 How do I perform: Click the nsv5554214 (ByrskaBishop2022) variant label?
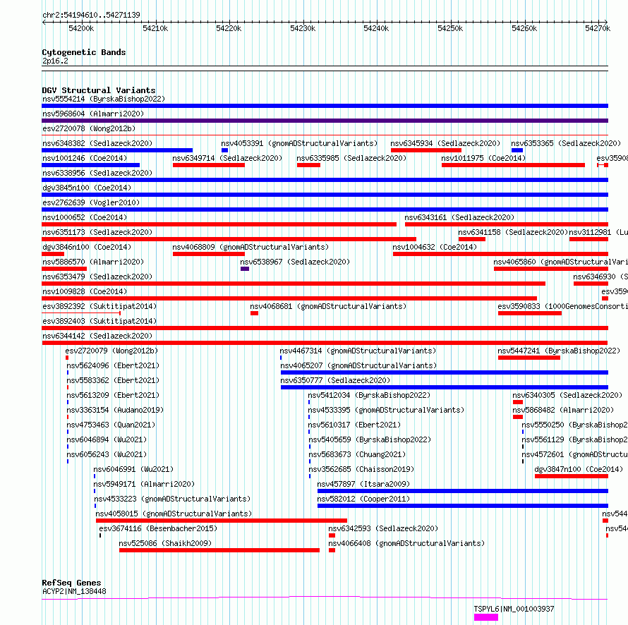pyautogui.click(x=104, y=99)
